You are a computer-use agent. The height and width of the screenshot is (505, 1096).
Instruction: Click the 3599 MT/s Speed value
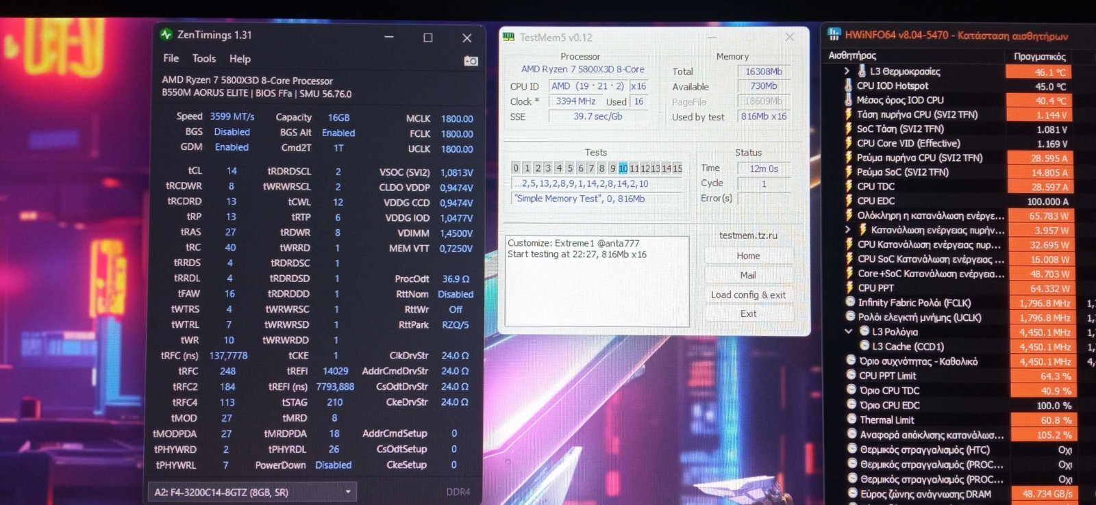(232, 116)
